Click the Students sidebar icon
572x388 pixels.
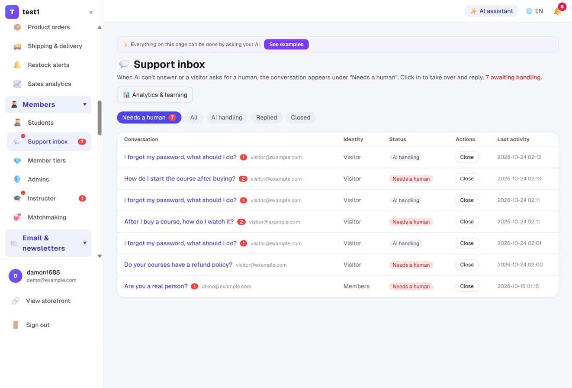pyautogui.click(x=17, y=123)
